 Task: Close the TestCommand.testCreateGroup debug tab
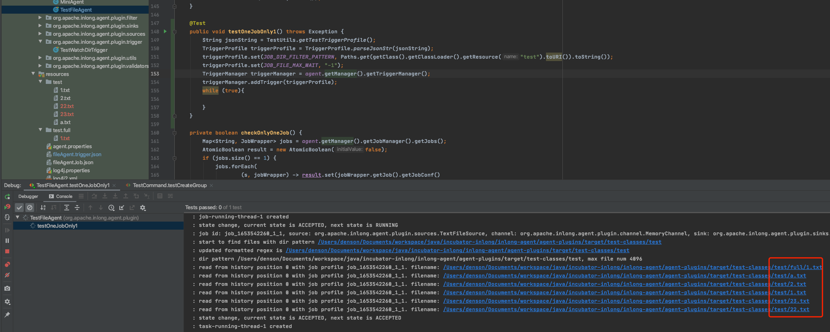pos(211,185)
